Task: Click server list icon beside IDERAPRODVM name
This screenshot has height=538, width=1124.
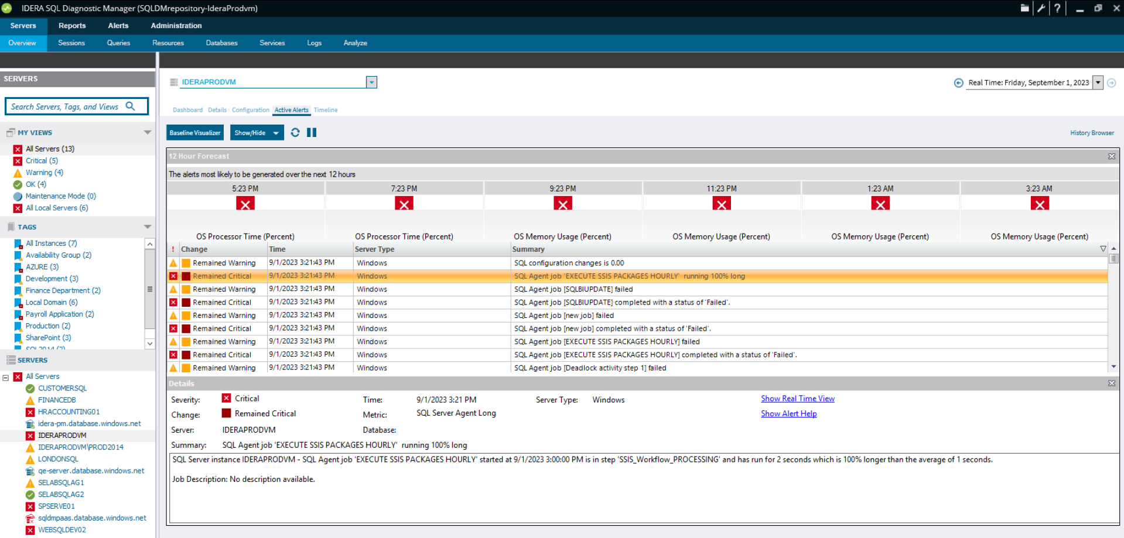Action: click(x=174, y=83)
